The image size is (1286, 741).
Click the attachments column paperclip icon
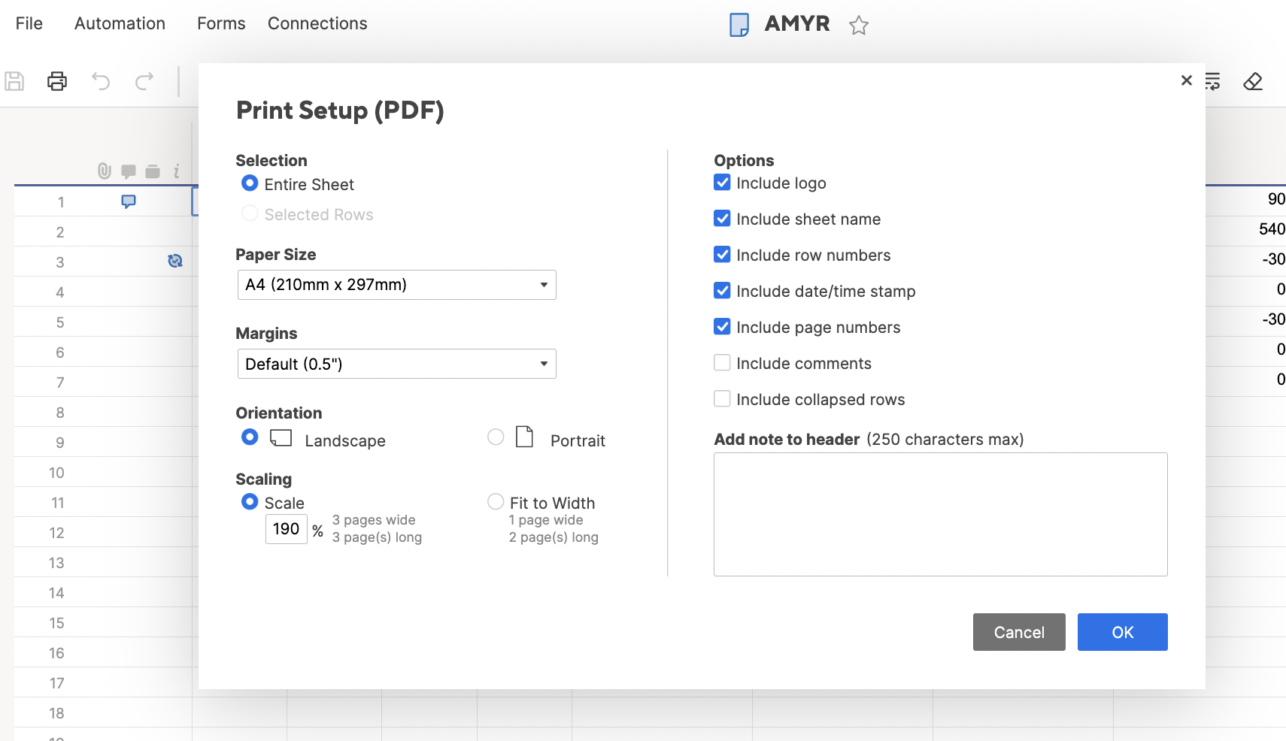[x=105, y=171]
